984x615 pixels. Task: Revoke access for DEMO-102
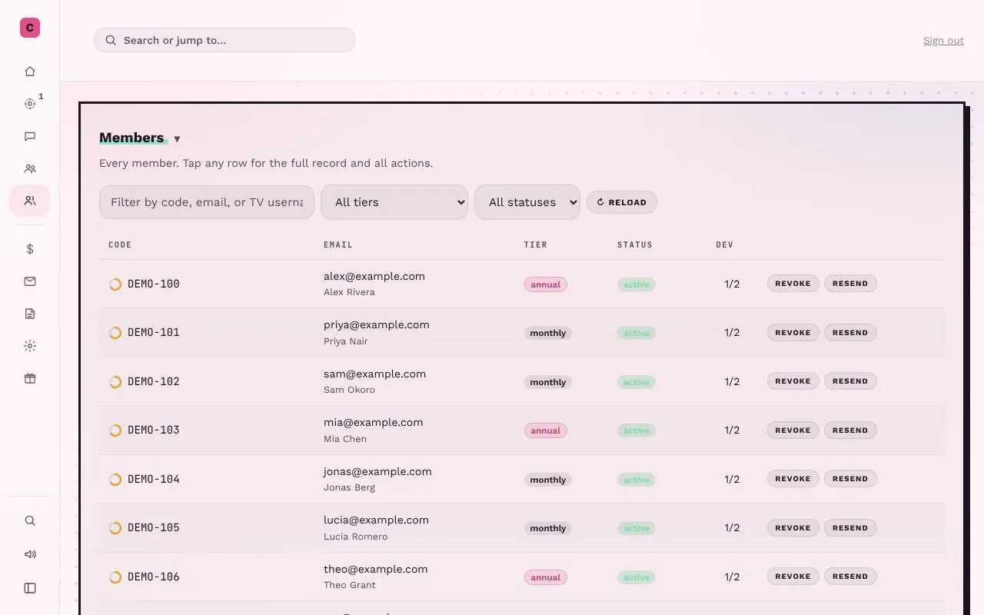point(793,381)
